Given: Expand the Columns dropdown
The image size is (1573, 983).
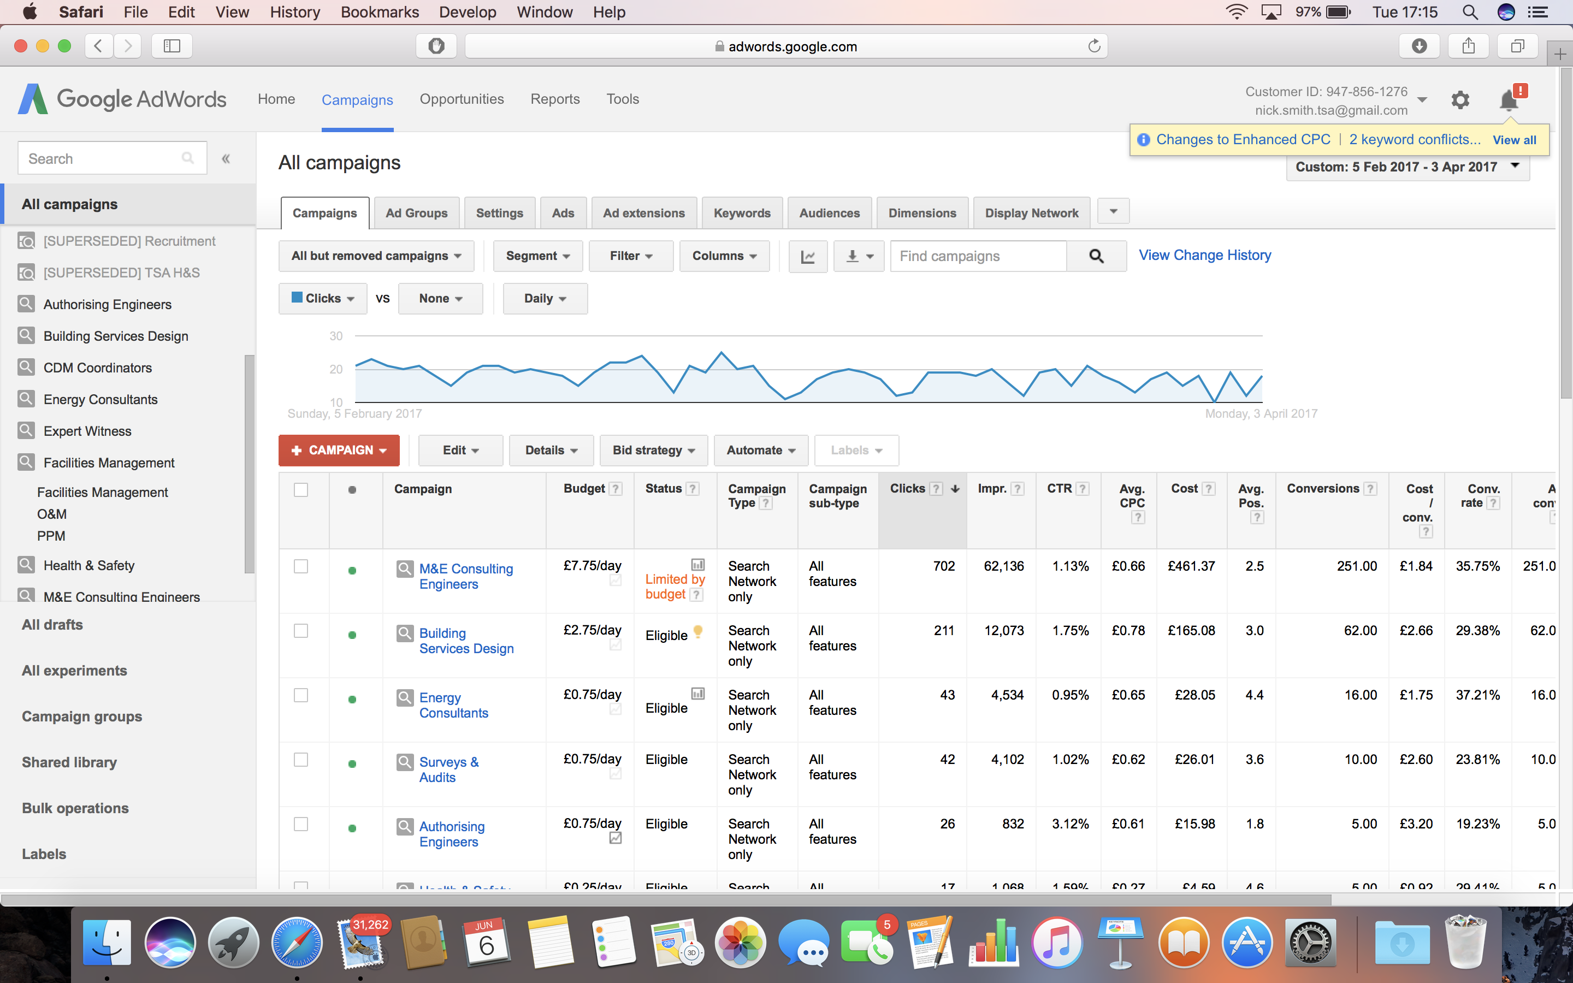Looking at the screenshot, I should (x=724, y=256).
